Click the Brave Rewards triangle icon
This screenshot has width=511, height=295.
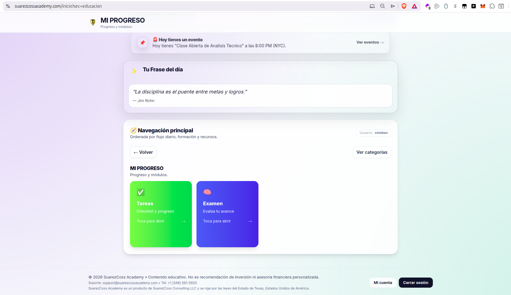(x=414, y=6)
